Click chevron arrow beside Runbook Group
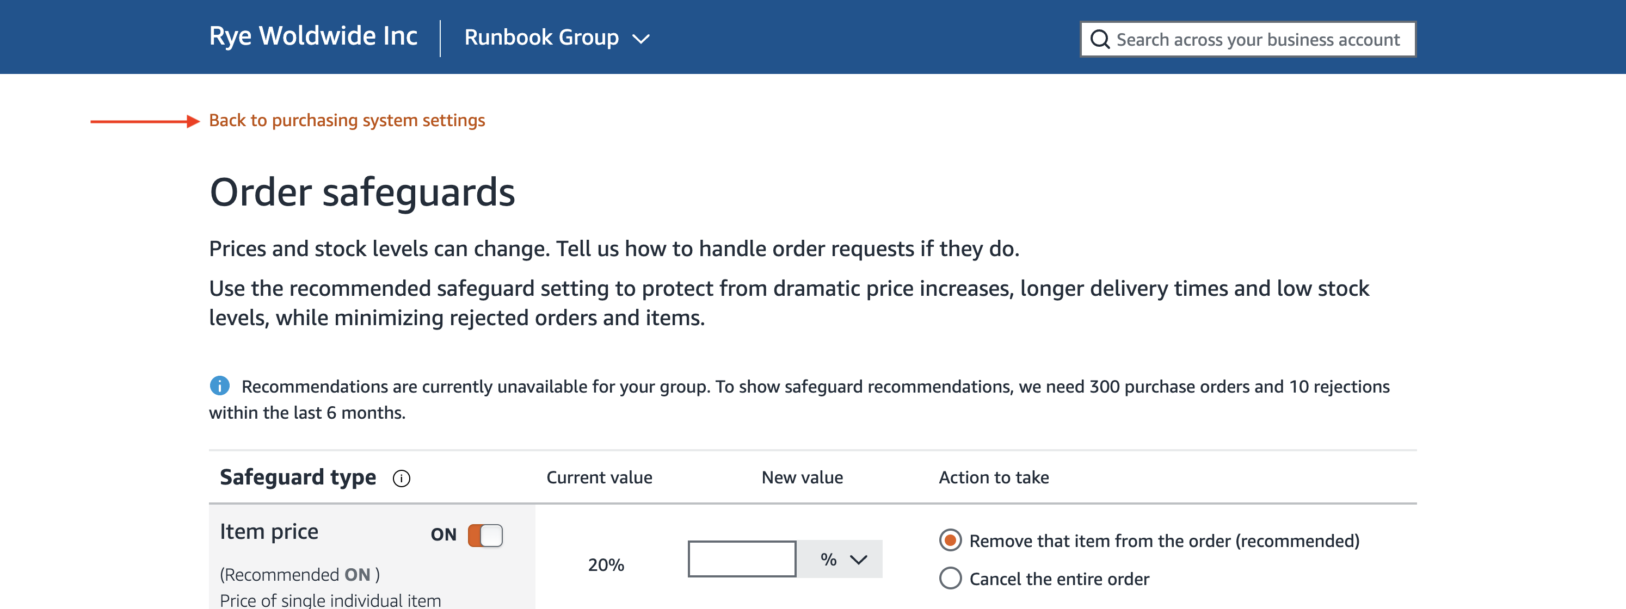Image resolution: width=1626 pixels, height=609 pixels. tap(640, 39)
